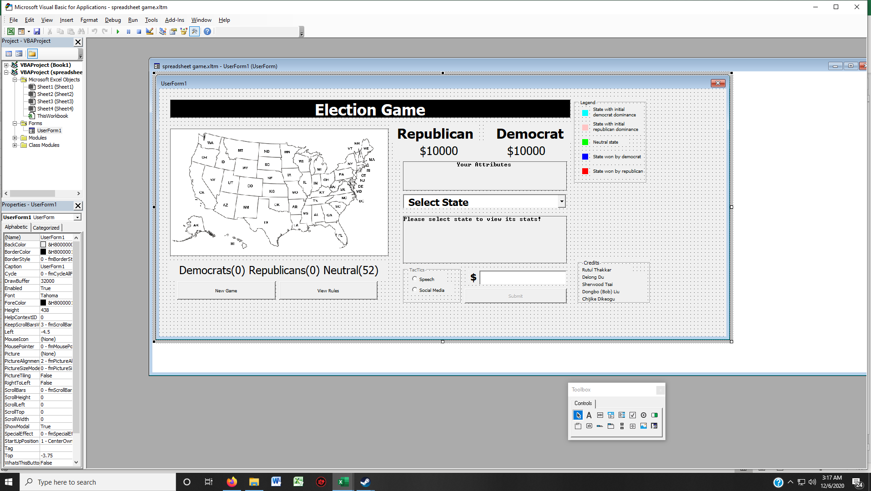871x491 pixels.
Task: Select the Image control in the Toolbox
Action: [644, 426]
